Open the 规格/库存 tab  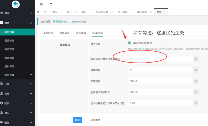(65, 33)
